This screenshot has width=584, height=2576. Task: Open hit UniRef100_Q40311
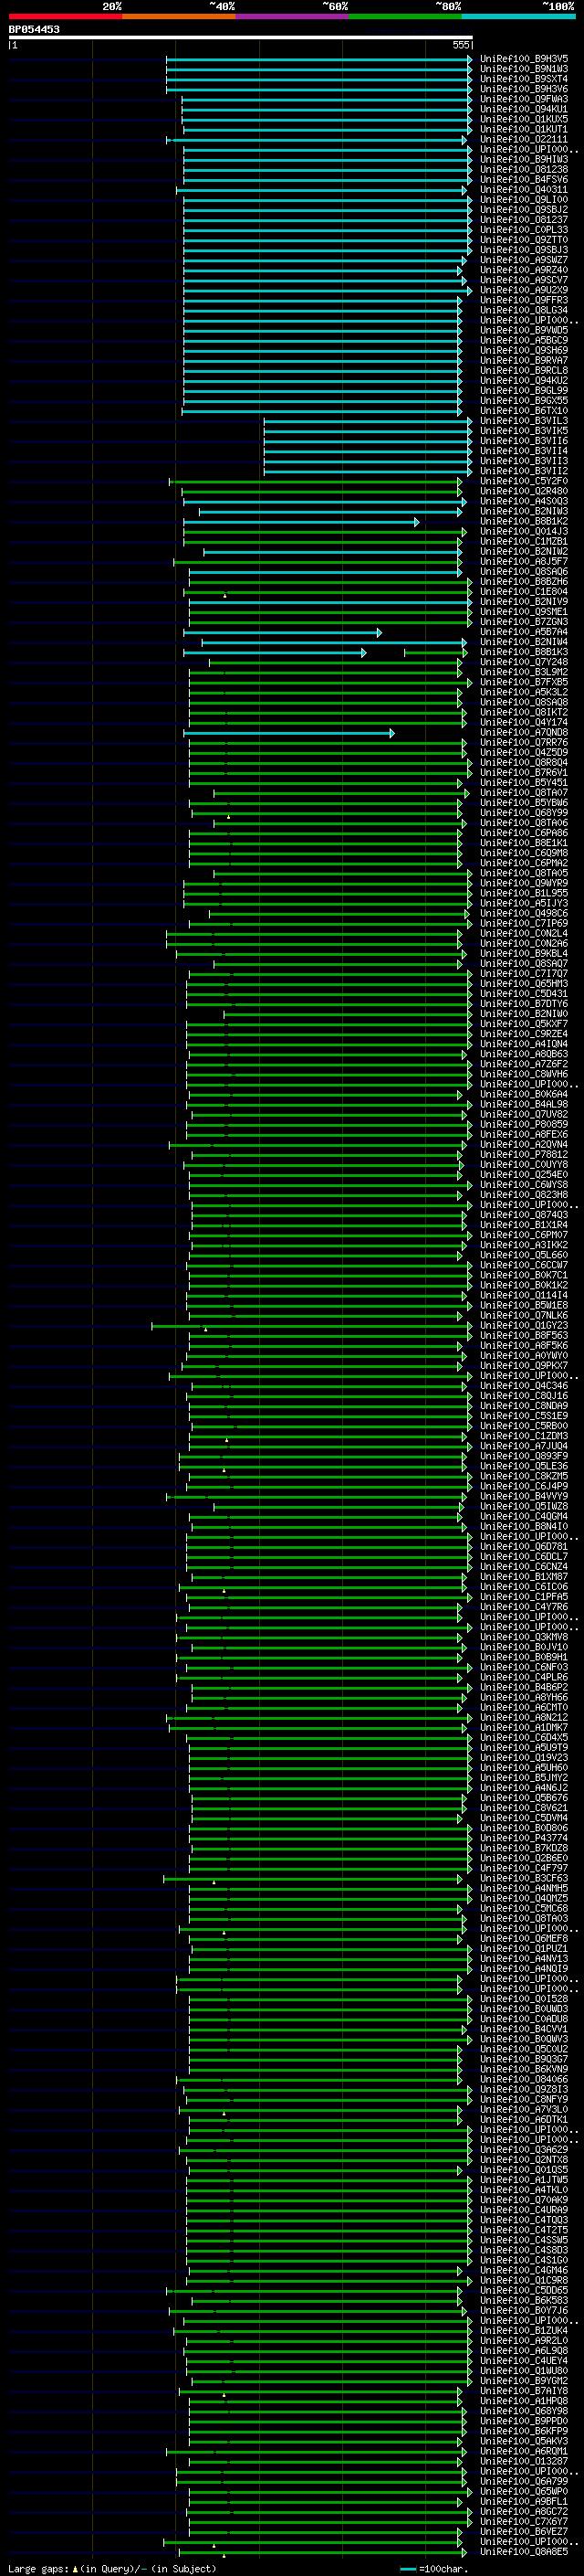524,190
